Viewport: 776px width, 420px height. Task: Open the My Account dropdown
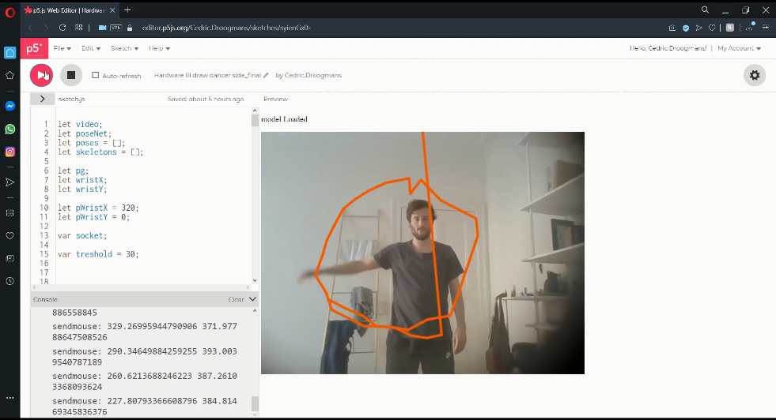click(739, 48)
